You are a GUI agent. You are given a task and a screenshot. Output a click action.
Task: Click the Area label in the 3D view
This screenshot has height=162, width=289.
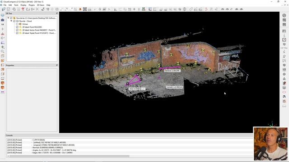pos(137,89)
